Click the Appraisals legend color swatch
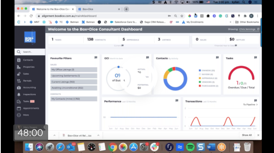The height and width of the screenshot is (153, 274). tap(200, 78)
